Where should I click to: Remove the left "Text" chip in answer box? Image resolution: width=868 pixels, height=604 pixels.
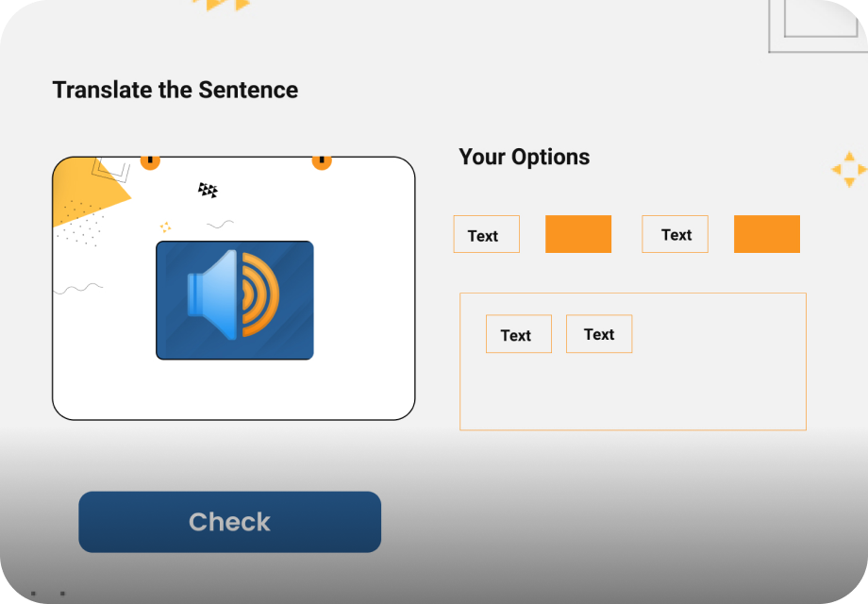tap(518, 334)
